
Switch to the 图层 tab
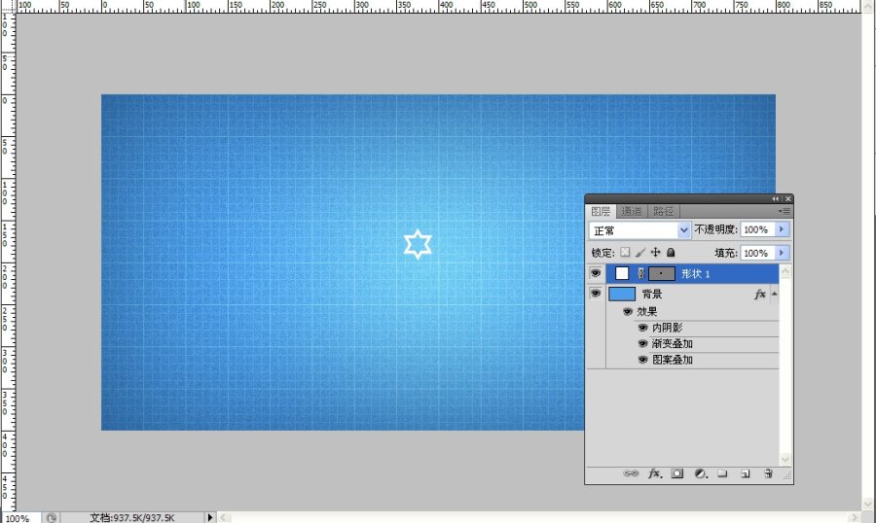[x=601, y=211]
